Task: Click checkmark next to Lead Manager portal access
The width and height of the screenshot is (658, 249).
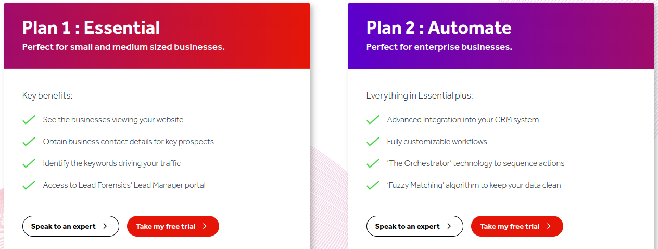Action: click(29, 185)
